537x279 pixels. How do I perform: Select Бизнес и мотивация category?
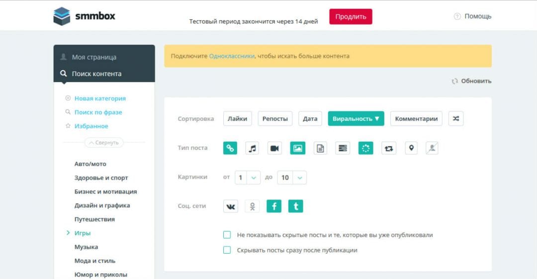coord(105,191)
